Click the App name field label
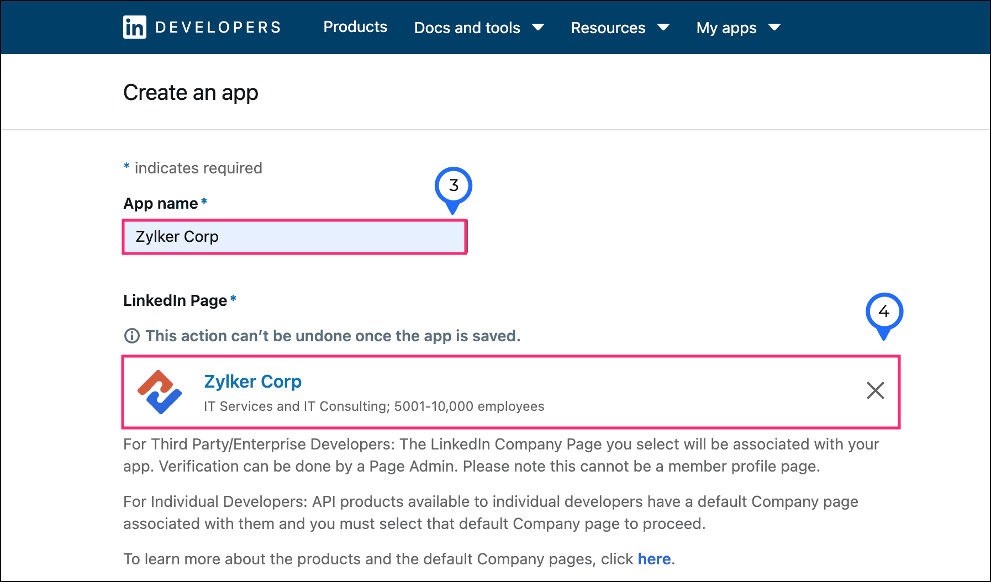Image resolution: width=991 pixels, height=582 pixels. pyautogui.click(x=160, y=203)
